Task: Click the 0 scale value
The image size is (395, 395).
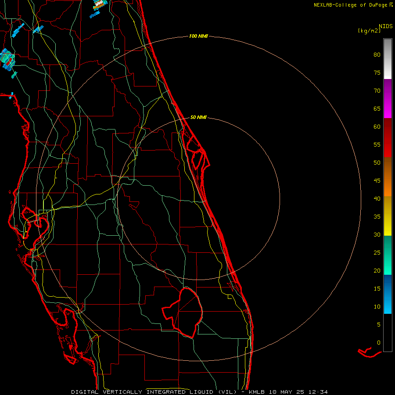Action: [379, 343]
